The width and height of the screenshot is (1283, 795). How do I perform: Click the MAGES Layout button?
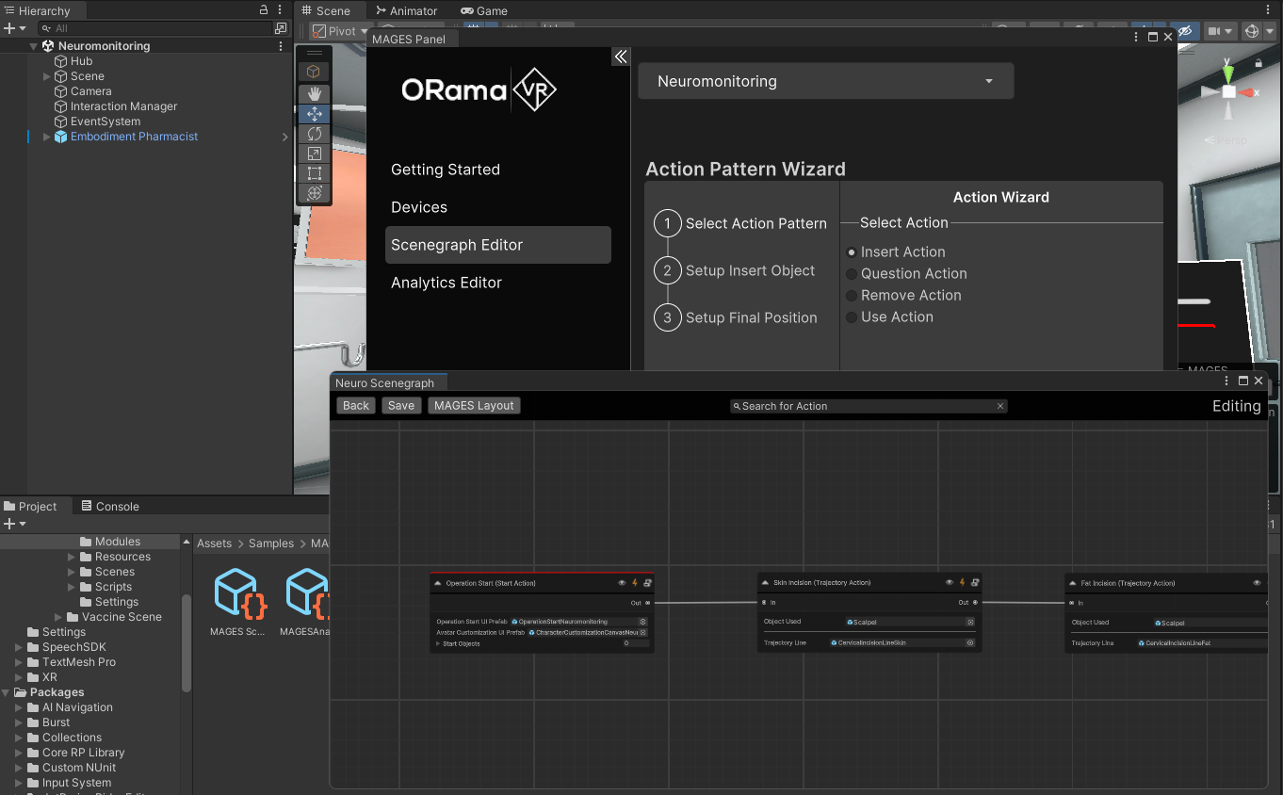pyautogui.click(x=474, y=406)
